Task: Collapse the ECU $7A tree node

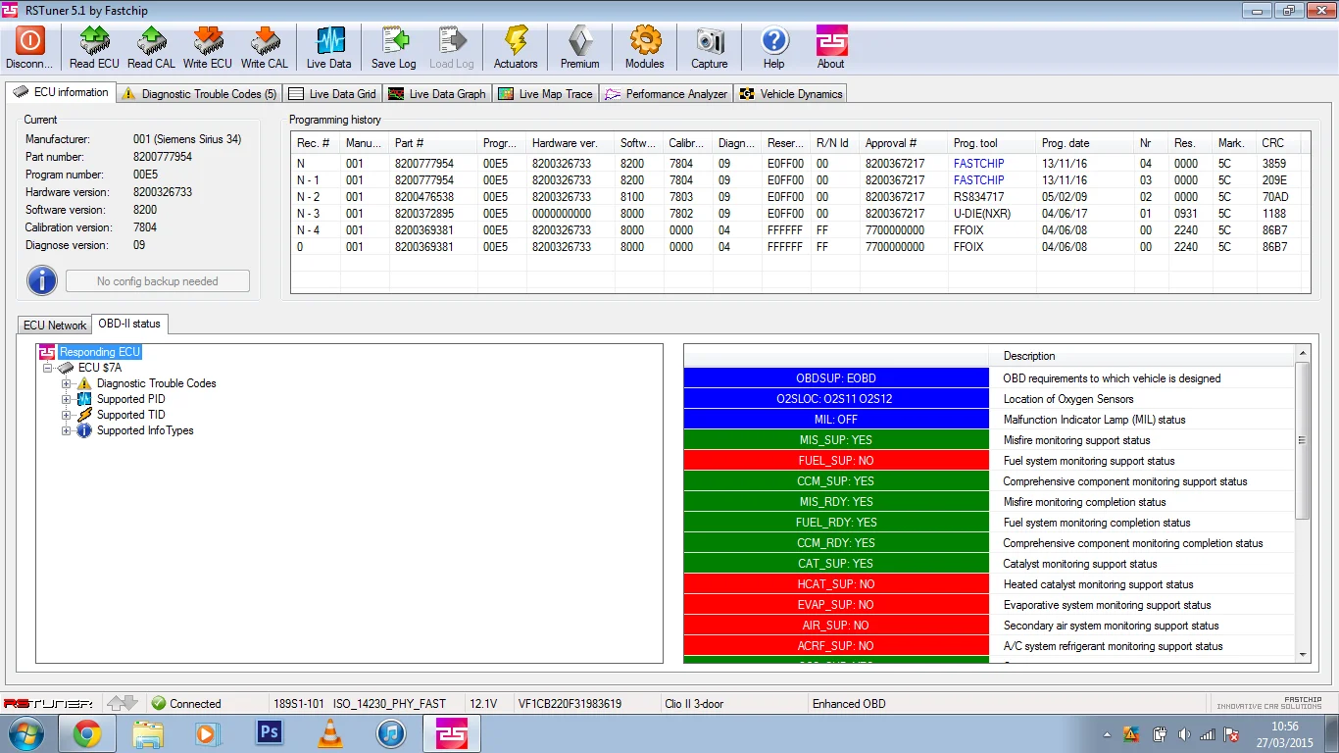Action: (x=46, y=368)
